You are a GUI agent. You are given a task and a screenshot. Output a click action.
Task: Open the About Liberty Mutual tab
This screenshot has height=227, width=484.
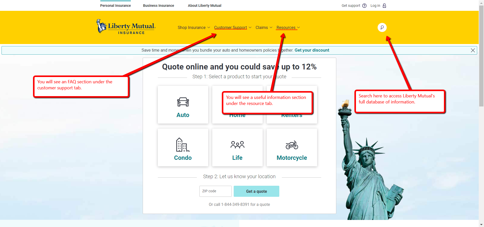[205, 6]
